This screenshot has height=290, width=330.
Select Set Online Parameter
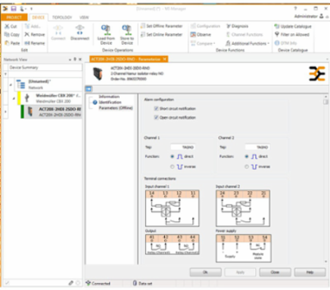161,35
